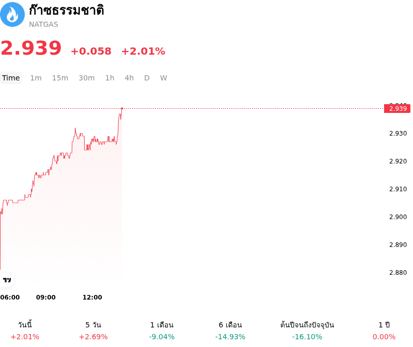
Task: Select the 5 วัน +2.69% range
Action: pyautogui.click(x=93, y=331)
